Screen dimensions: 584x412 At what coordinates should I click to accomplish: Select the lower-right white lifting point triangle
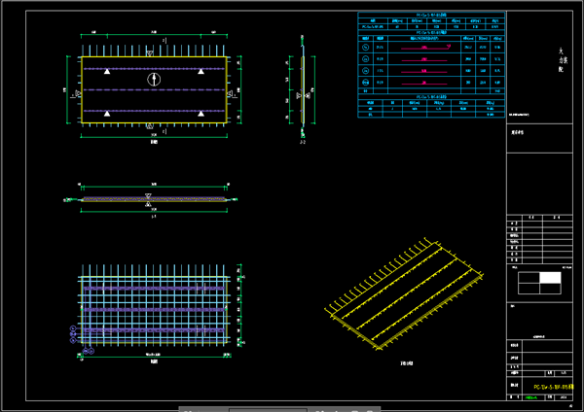point(201,114)
